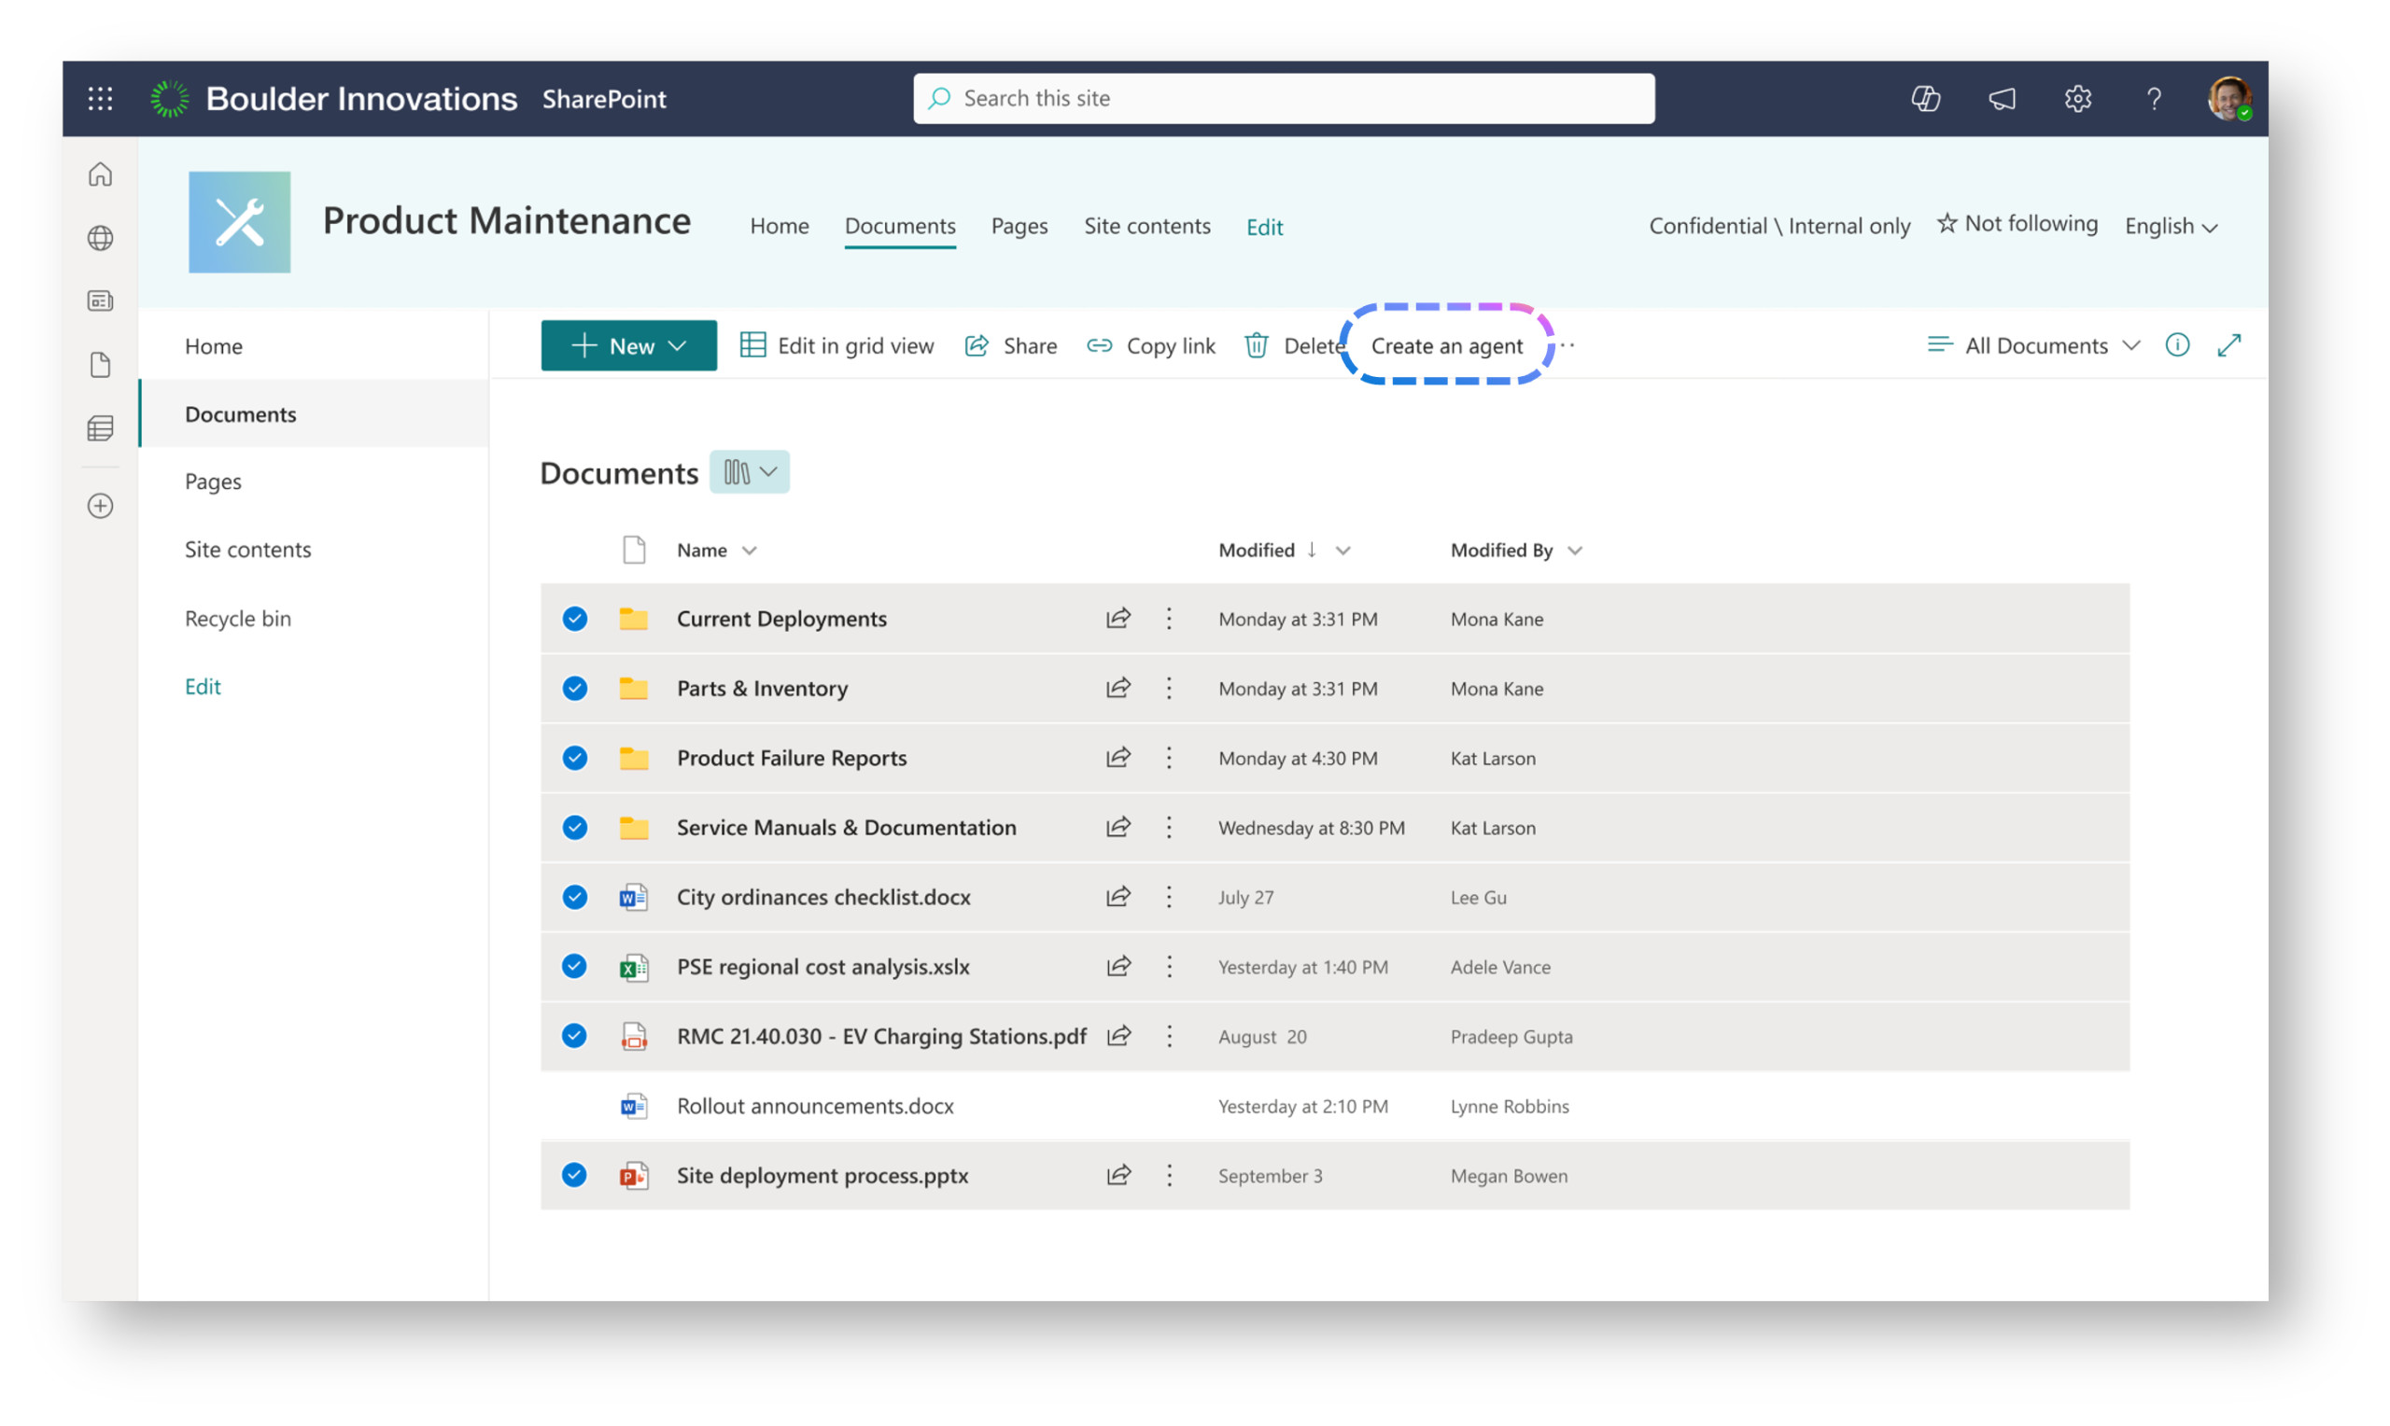2390x1426 pixels.
Task: Share Product Failure Reports folder
Action: [1118, 757]
